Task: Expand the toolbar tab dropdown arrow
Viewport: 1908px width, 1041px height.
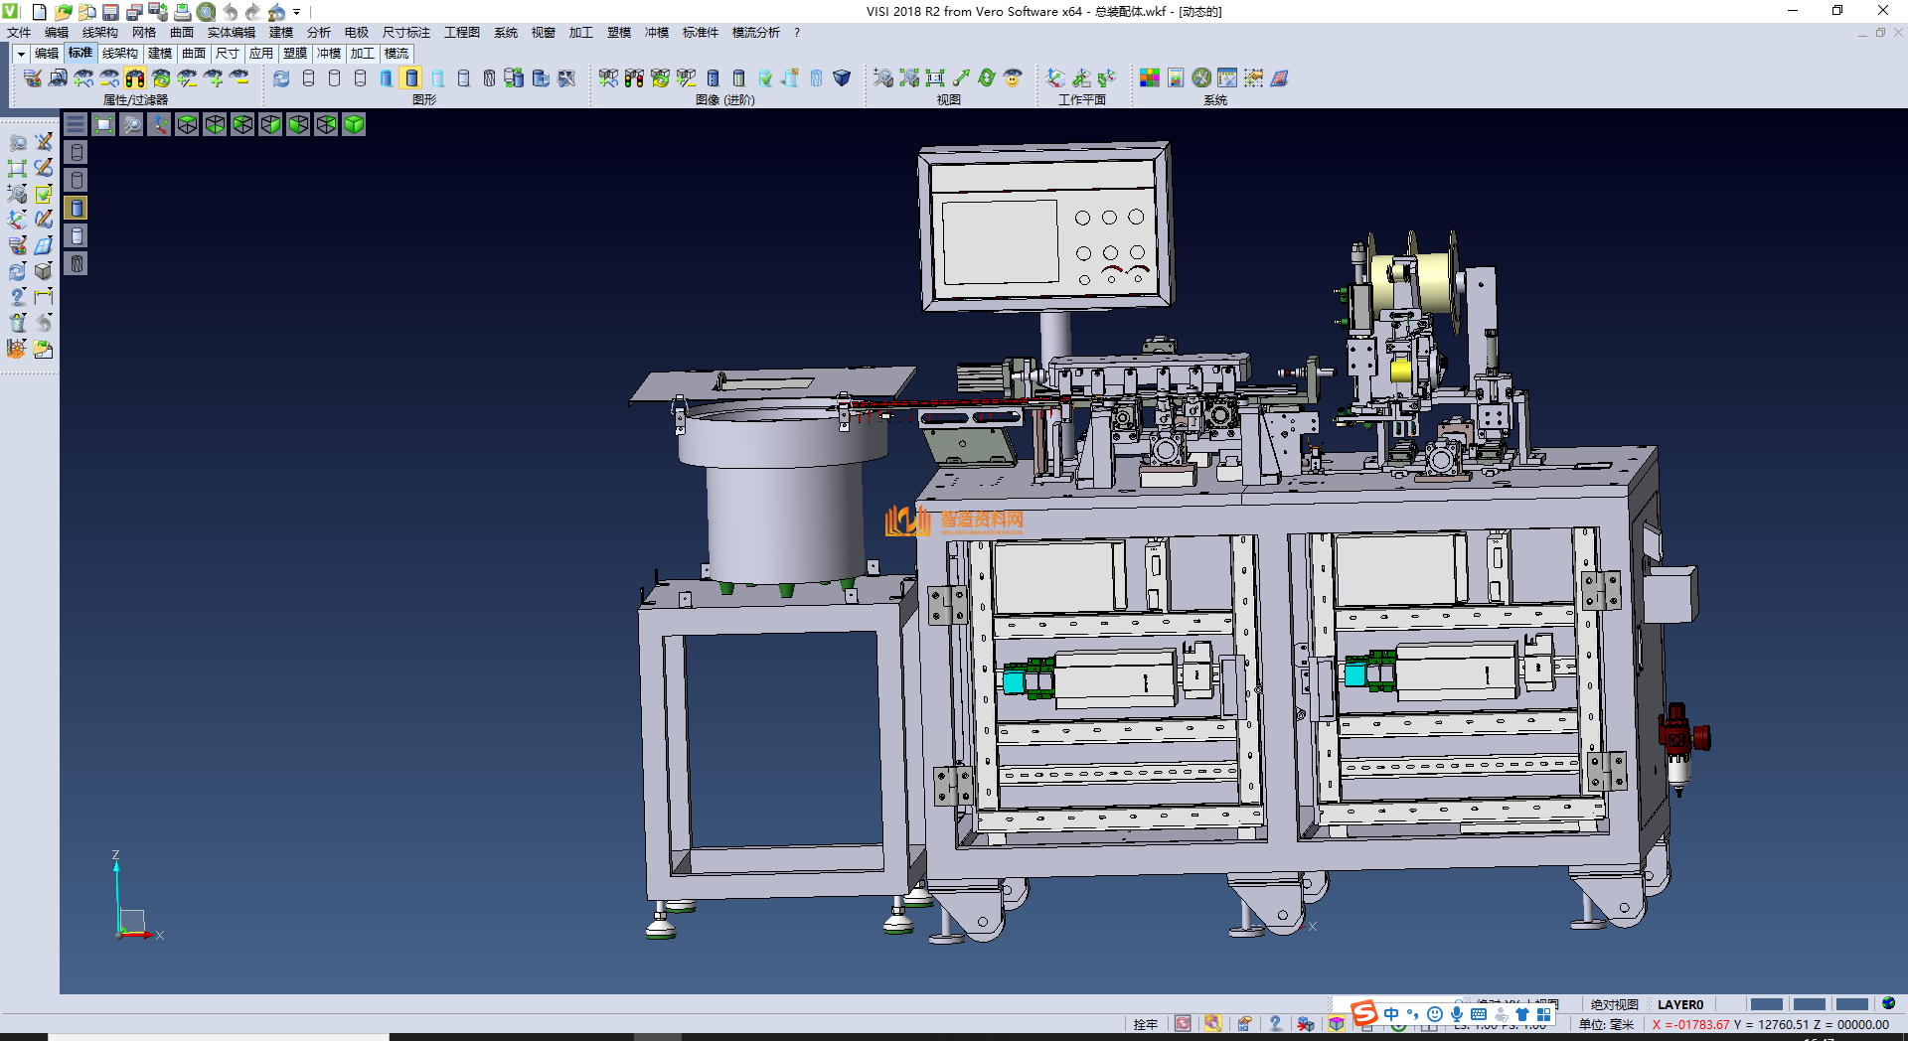Action: point(21,54)
